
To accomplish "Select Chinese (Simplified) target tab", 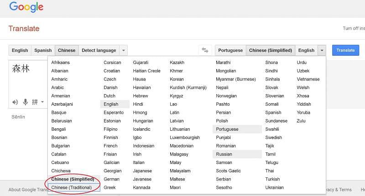I will pos(271,50).
